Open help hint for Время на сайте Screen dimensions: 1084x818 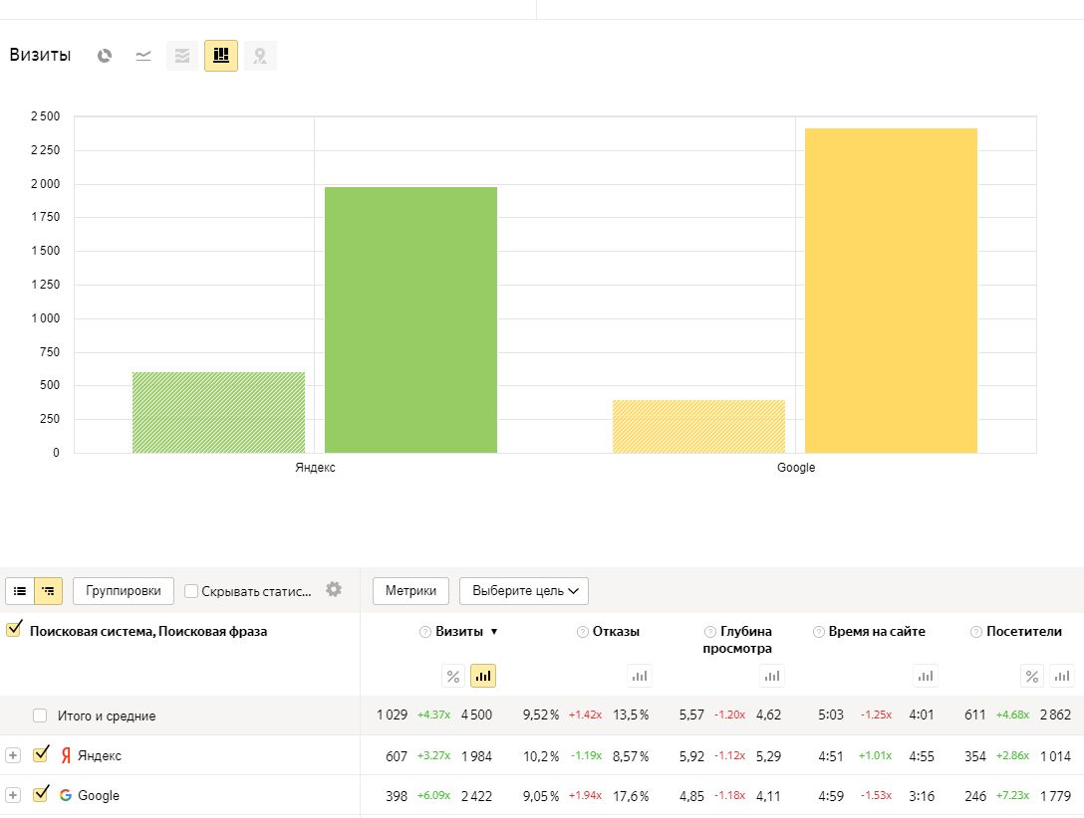819,632
